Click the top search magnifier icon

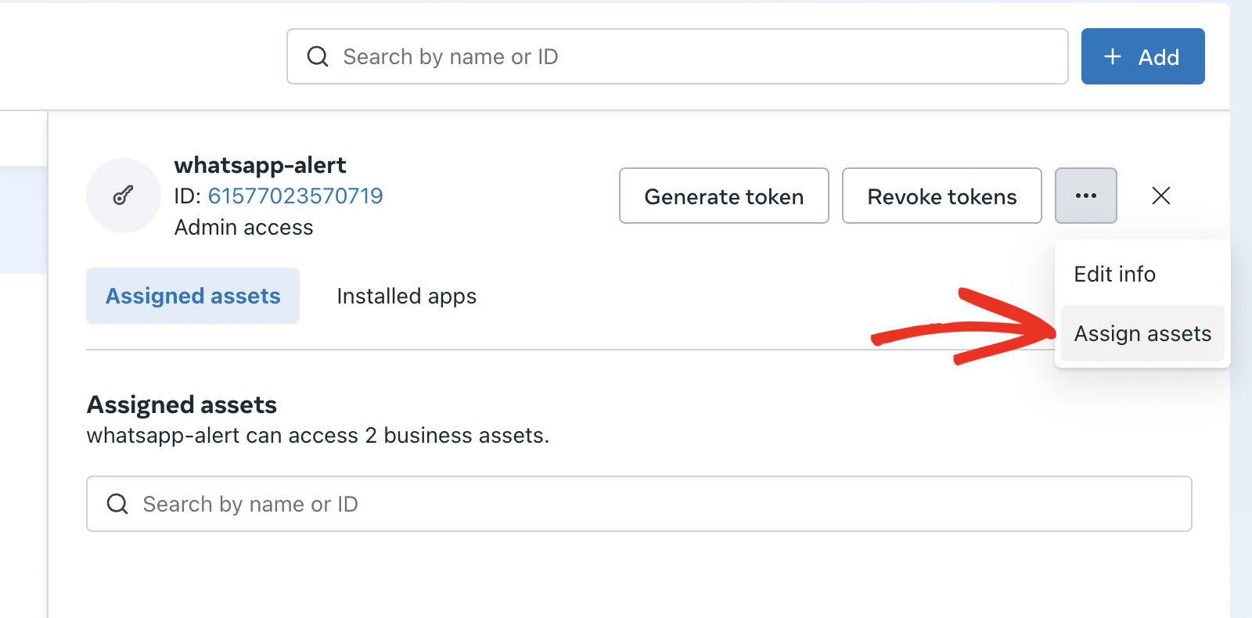tap(318, 56)
